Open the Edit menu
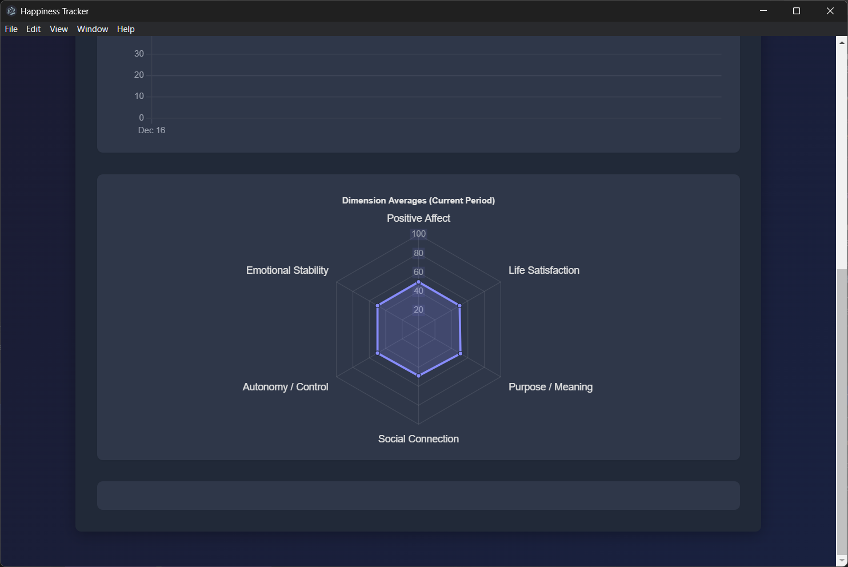 point(33,29)
